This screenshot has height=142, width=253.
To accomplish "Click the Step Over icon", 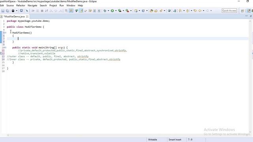I will coord(56,11).
